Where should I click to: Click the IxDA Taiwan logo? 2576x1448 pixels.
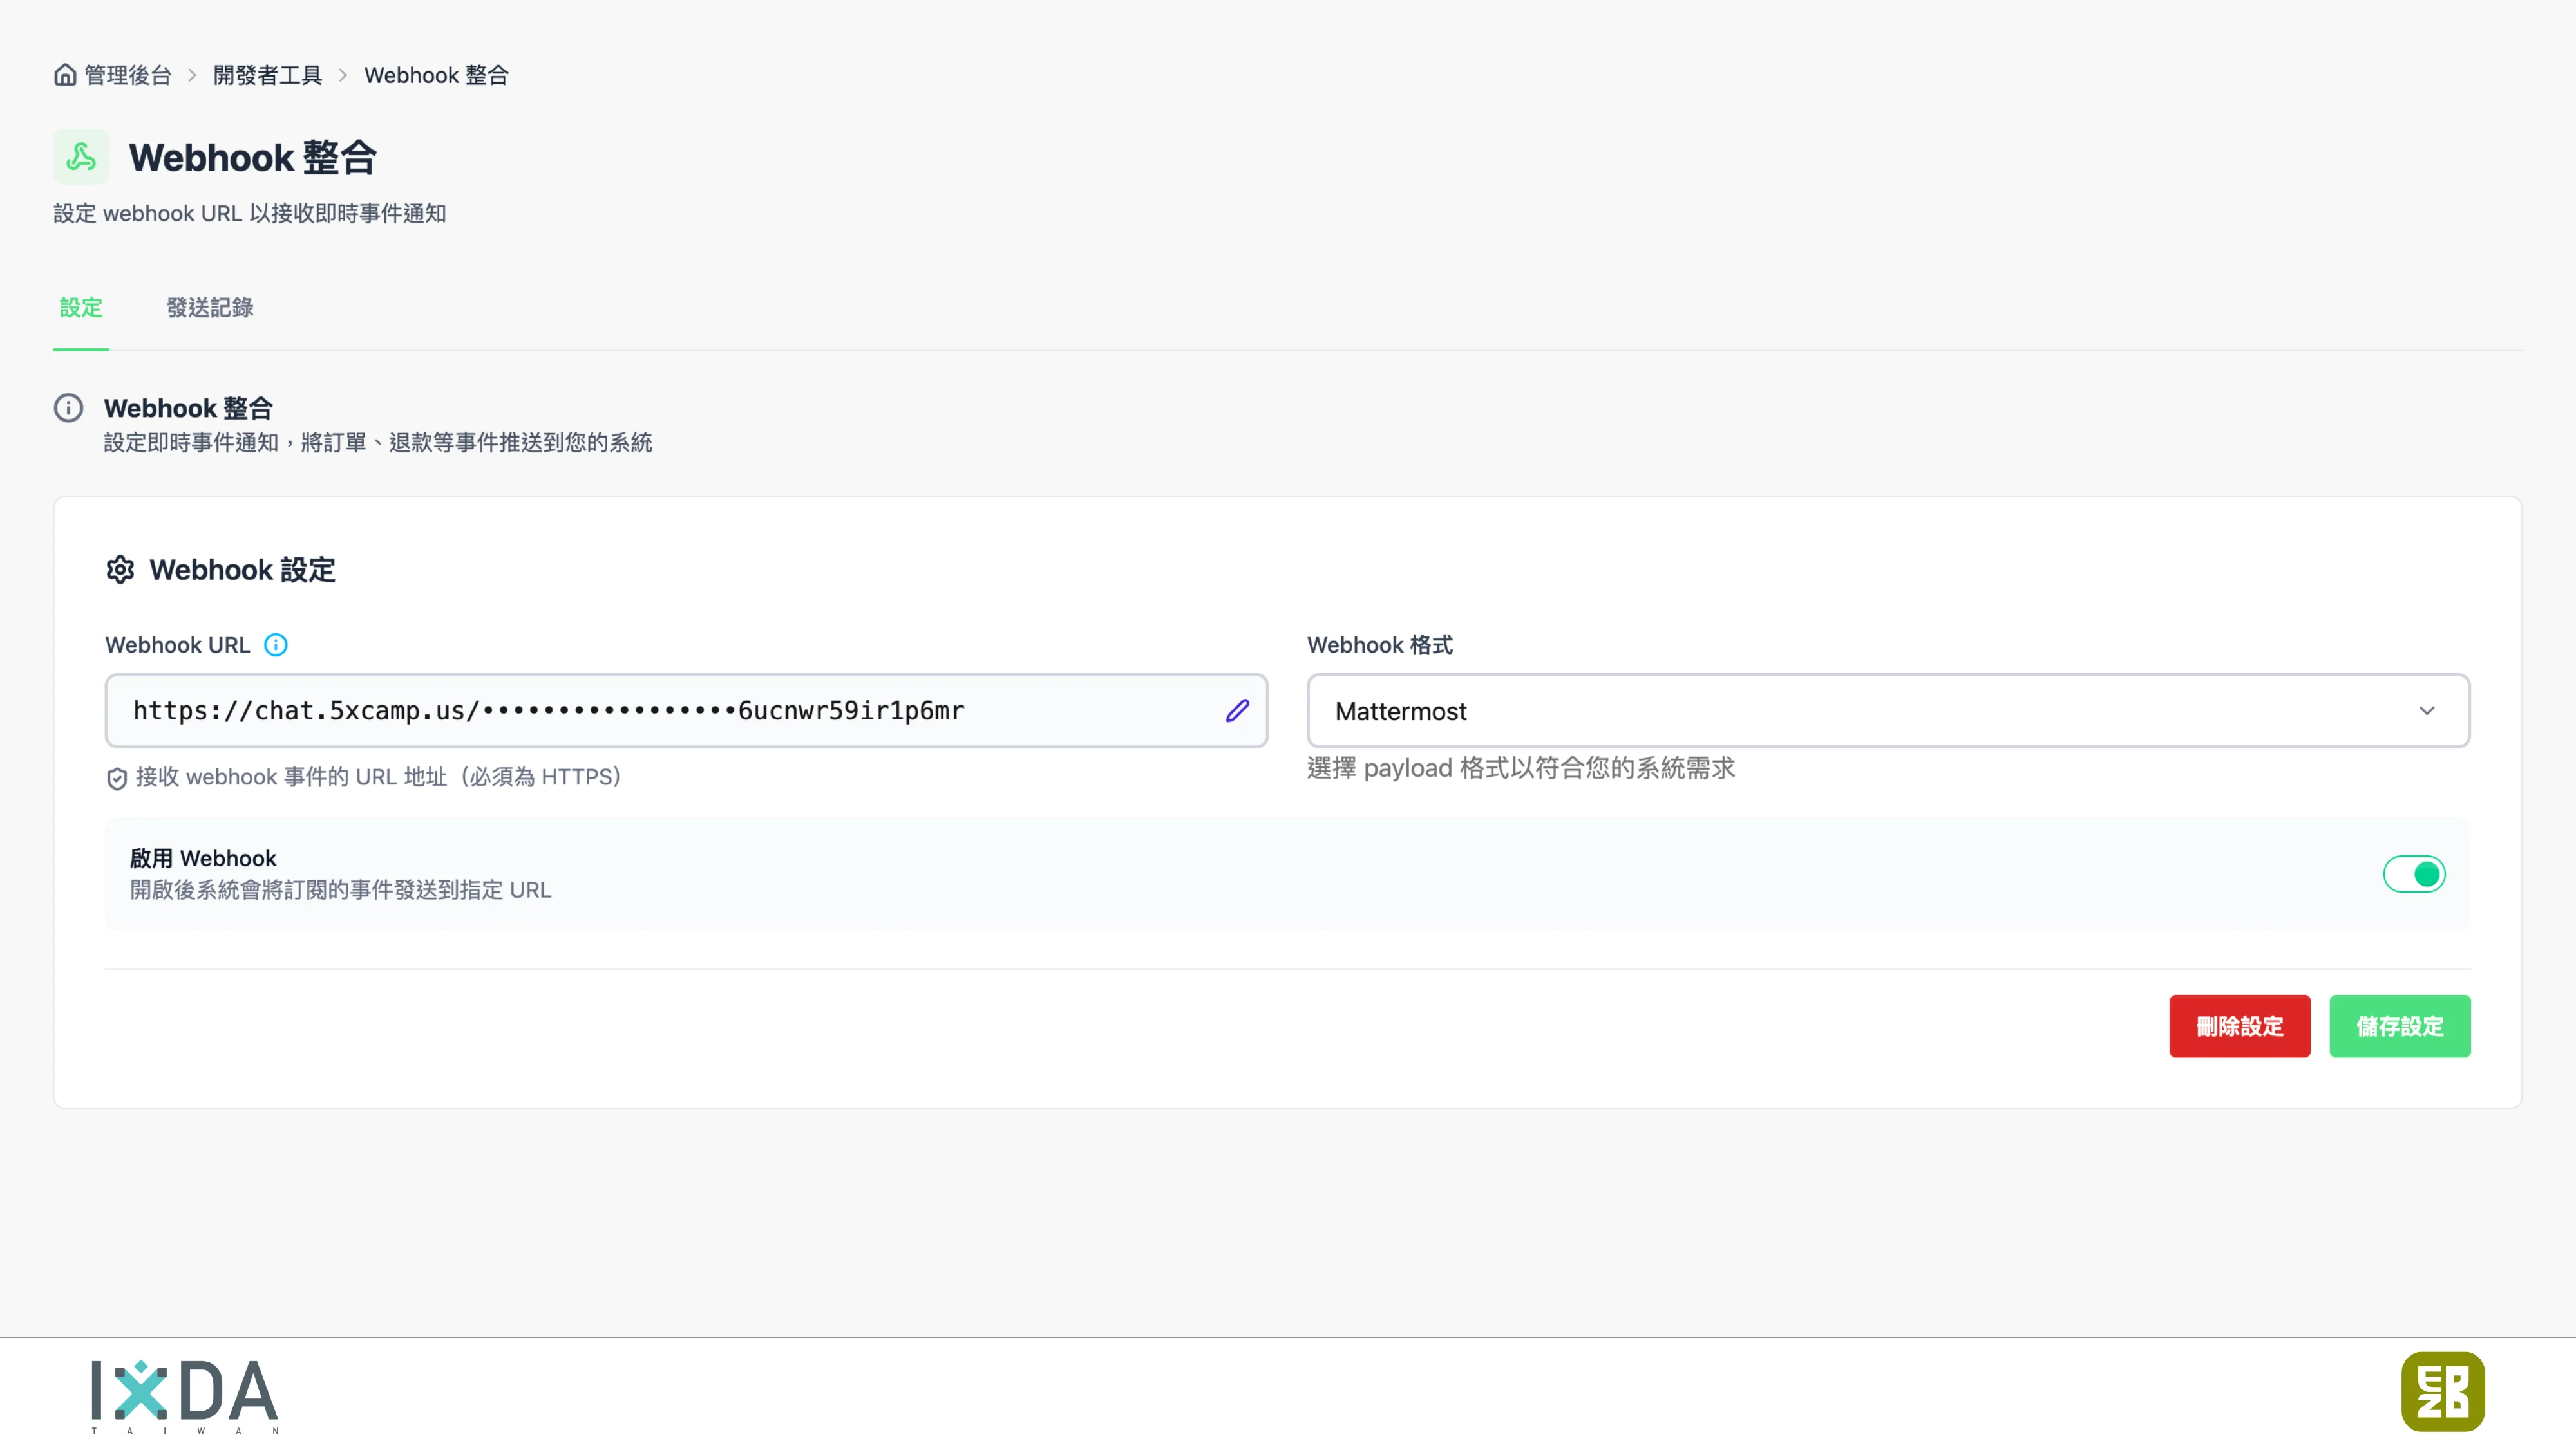(x=184, y=1395)
